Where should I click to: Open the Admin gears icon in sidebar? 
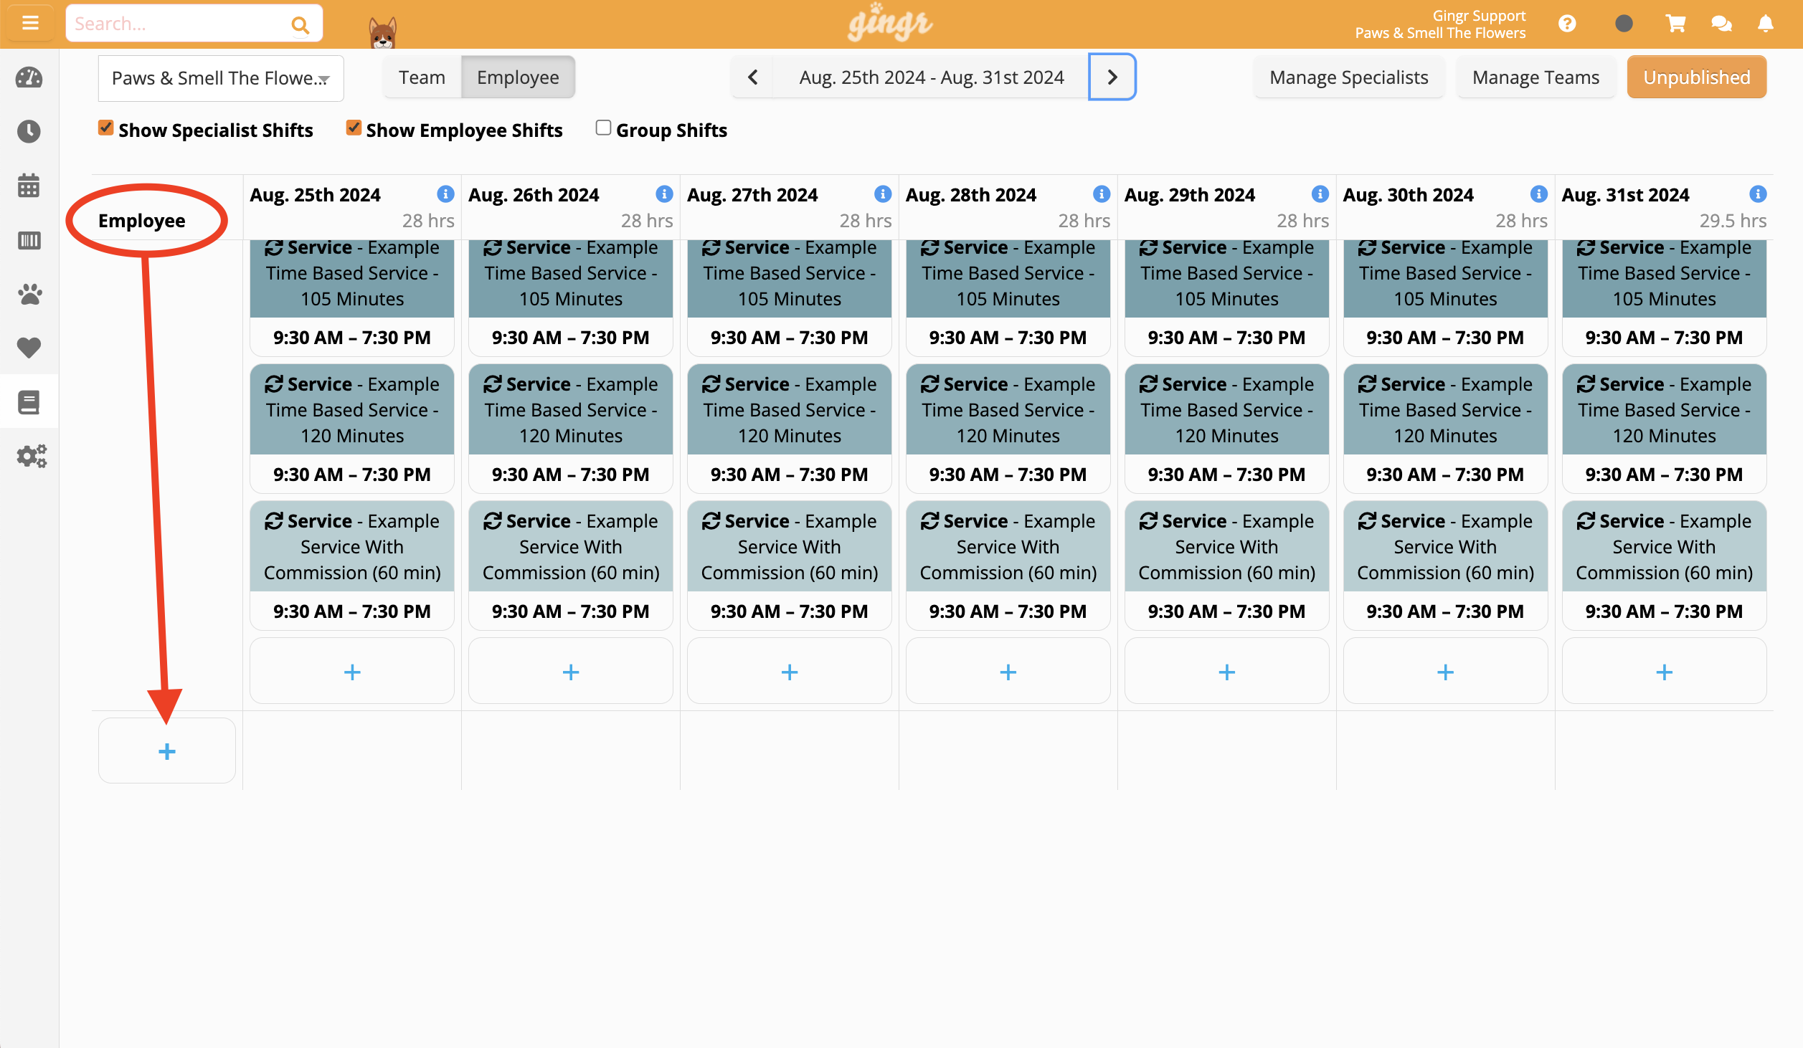click(x=32, y=456)
